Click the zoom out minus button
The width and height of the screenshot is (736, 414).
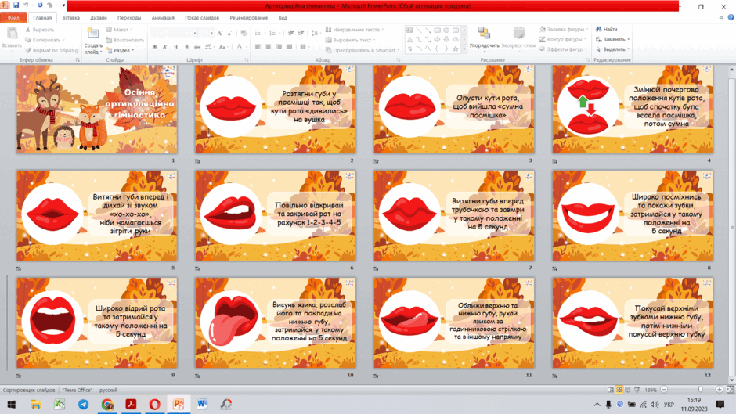click(x=664, y=390)
